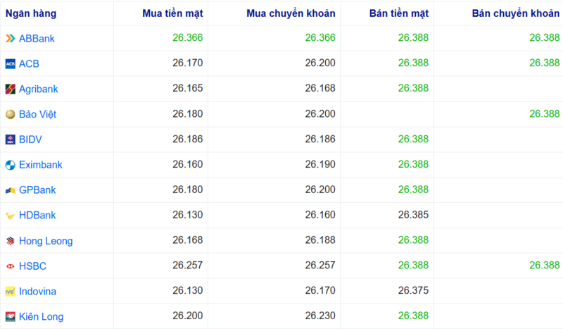Click the Bán chuyển khoản column header

pyautogui.click(x=516, y=13)
